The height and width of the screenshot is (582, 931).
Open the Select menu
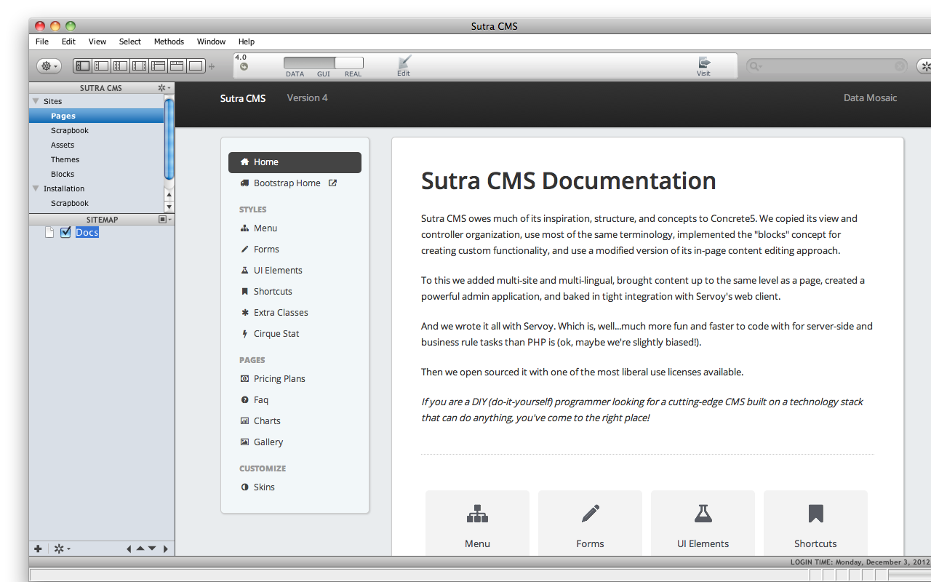click(130, 41)
